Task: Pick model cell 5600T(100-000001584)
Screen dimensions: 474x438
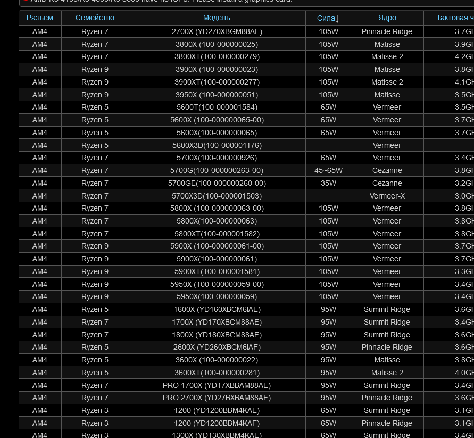Action: pos(217,107)
